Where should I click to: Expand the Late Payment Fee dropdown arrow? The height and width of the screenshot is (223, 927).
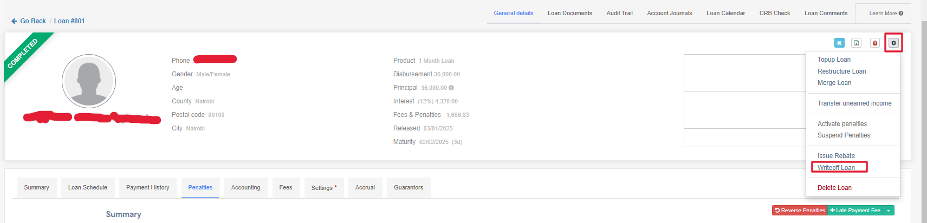click(889, 211)
